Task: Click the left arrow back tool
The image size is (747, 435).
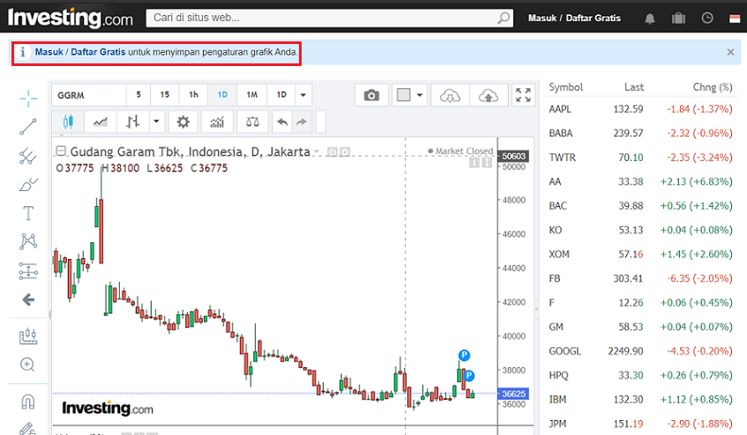Action: tap(28, 299)
